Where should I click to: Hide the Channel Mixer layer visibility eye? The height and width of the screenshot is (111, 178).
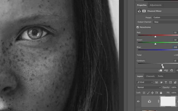coord(138,101)
